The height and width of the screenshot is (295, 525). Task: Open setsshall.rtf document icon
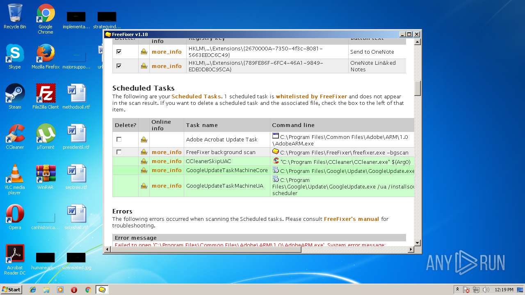[x=76, y=217]
